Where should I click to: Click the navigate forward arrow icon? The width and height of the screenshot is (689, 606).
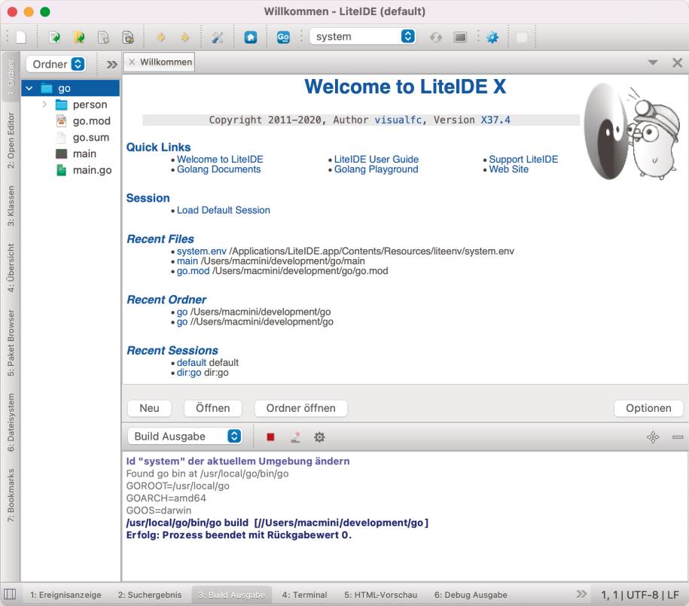[185, 38]
